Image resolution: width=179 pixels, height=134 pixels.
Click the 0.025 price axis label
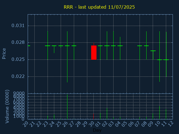(18, 59)
